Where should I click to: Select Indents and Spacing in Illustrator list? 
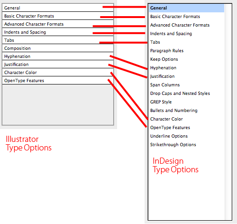58,32
